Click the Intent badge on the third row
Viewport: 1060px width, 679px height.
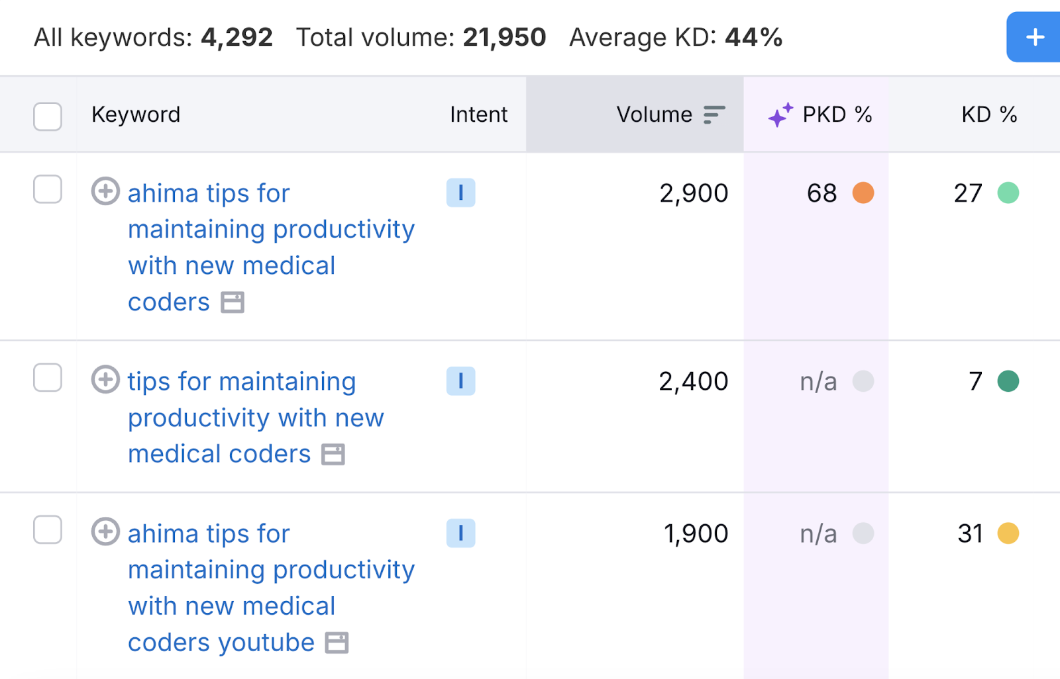[461, 533]
